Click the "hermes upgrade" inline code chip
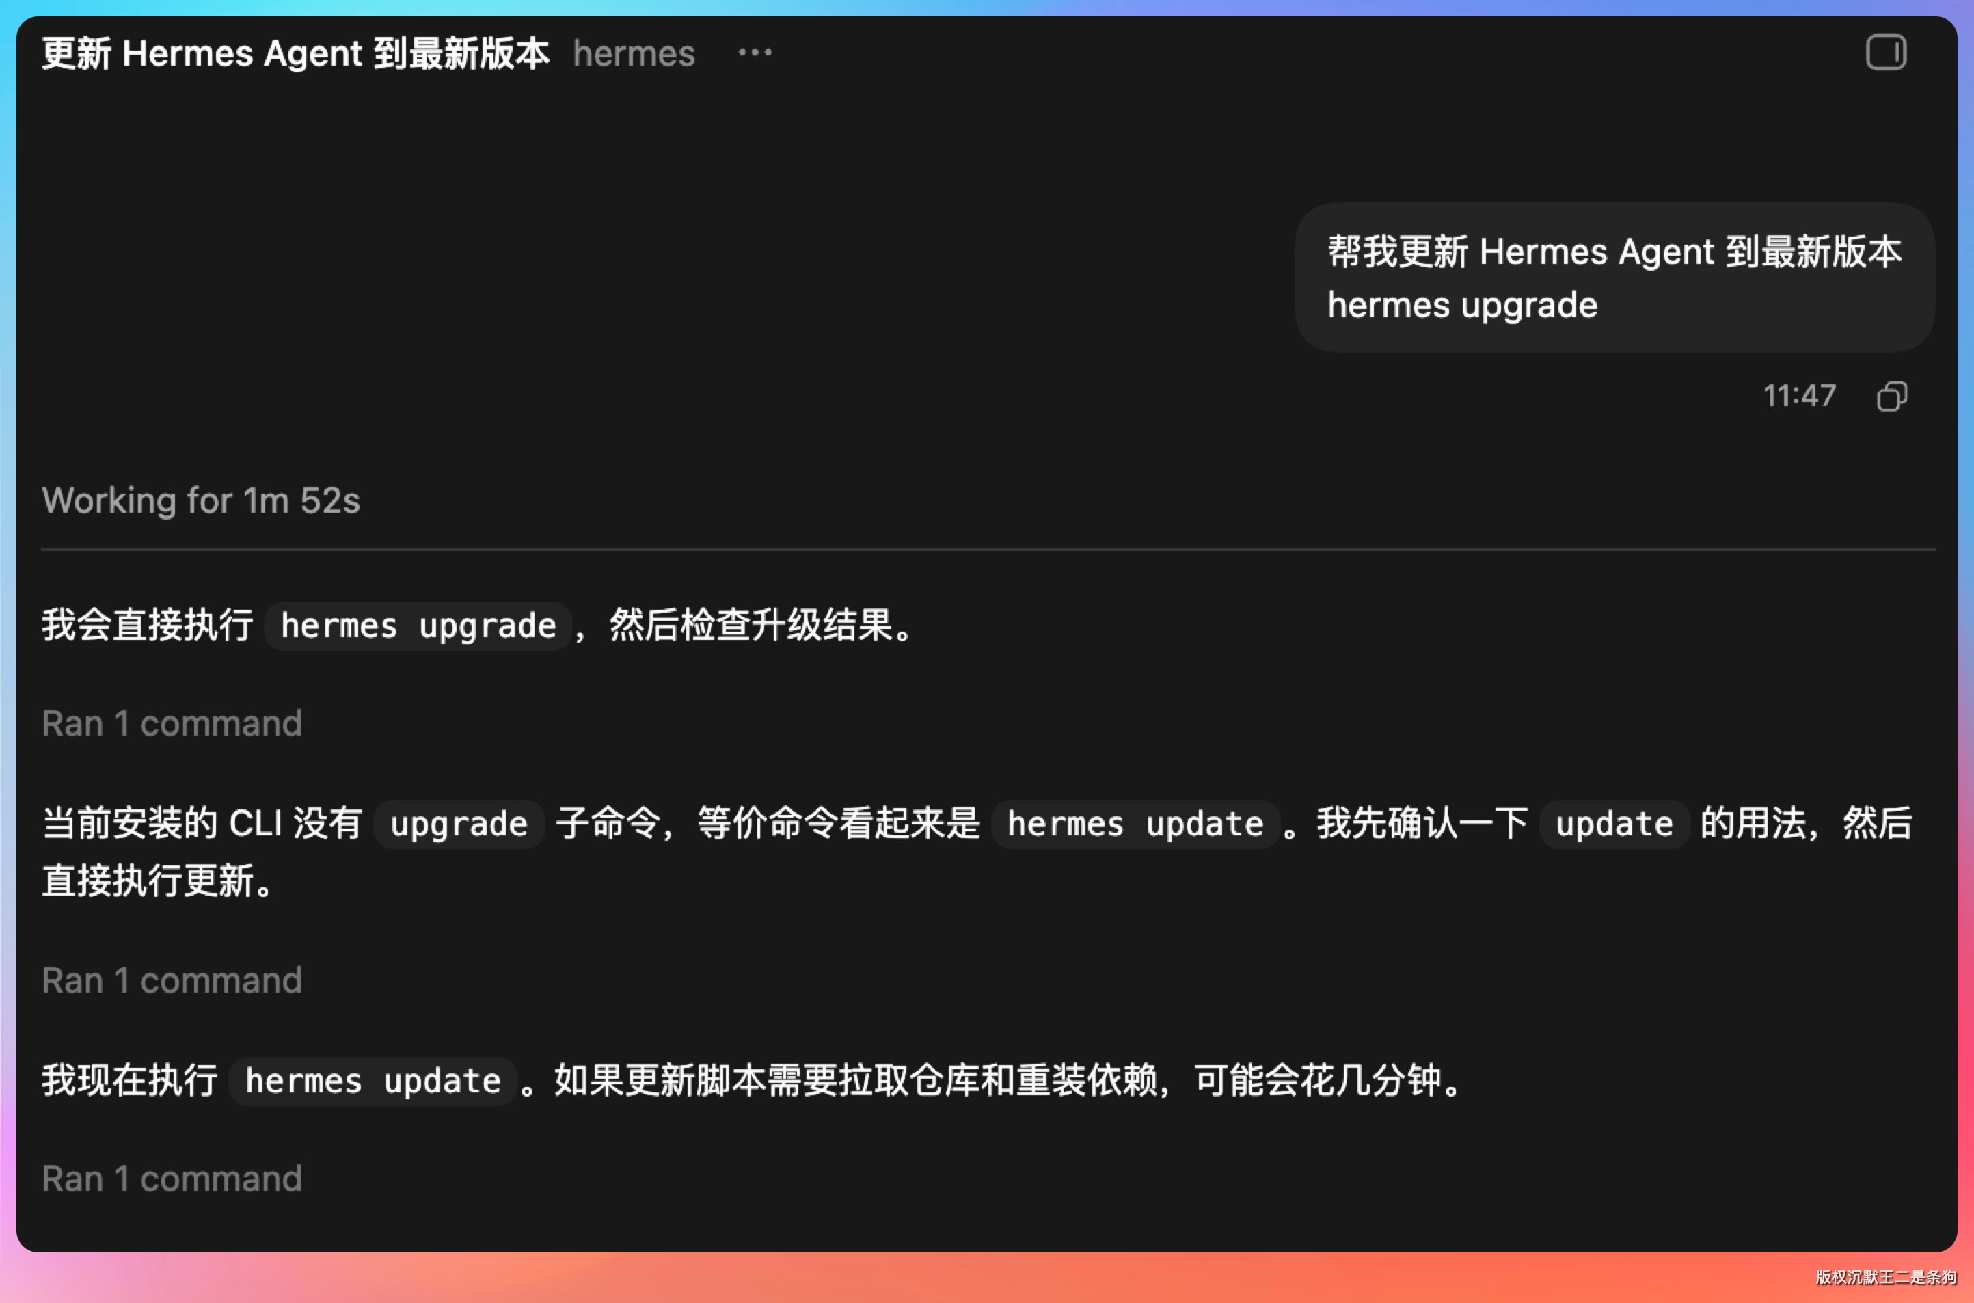 (x=418, y=626)
